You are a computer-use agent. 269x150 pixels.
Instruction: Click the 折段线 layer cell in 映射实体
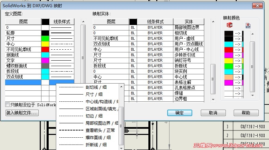pyautogui.click(x=111, y=66)
